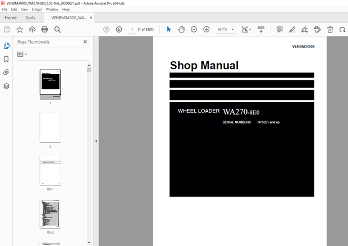Open the Help menu
Viewport: 348px width, 246px height.
point(66,10)
